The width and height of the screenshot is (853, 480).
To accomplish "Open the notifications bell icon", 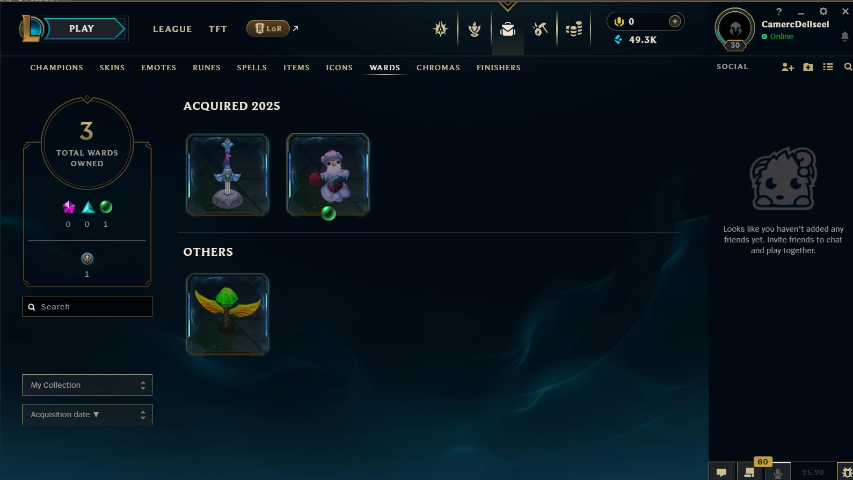I will coord(844,36).
